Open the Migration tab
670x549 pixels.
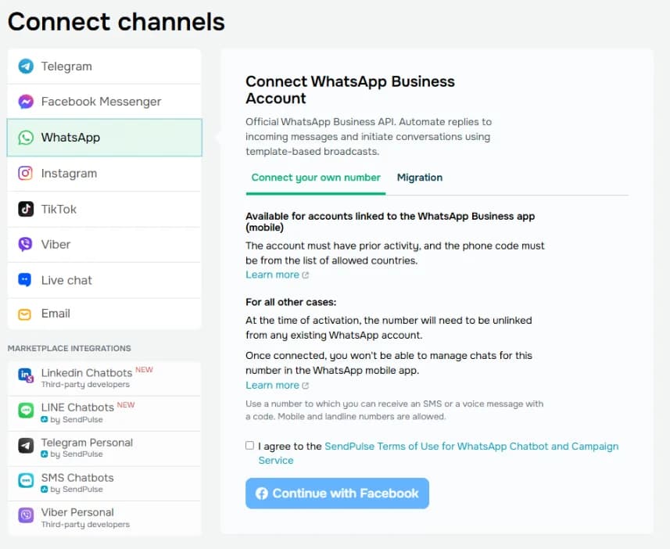pyautogui.click(x=420, y=178)
